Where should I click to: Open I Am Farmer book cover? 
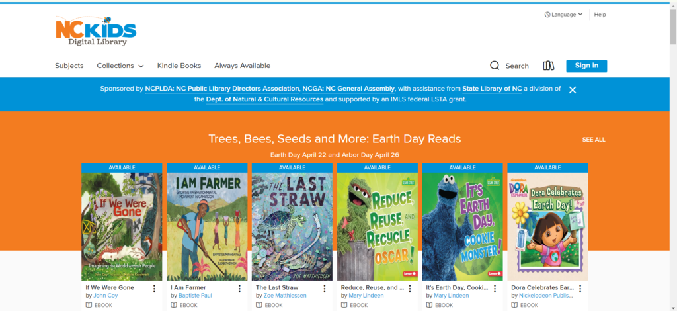(x=207, y=227)
